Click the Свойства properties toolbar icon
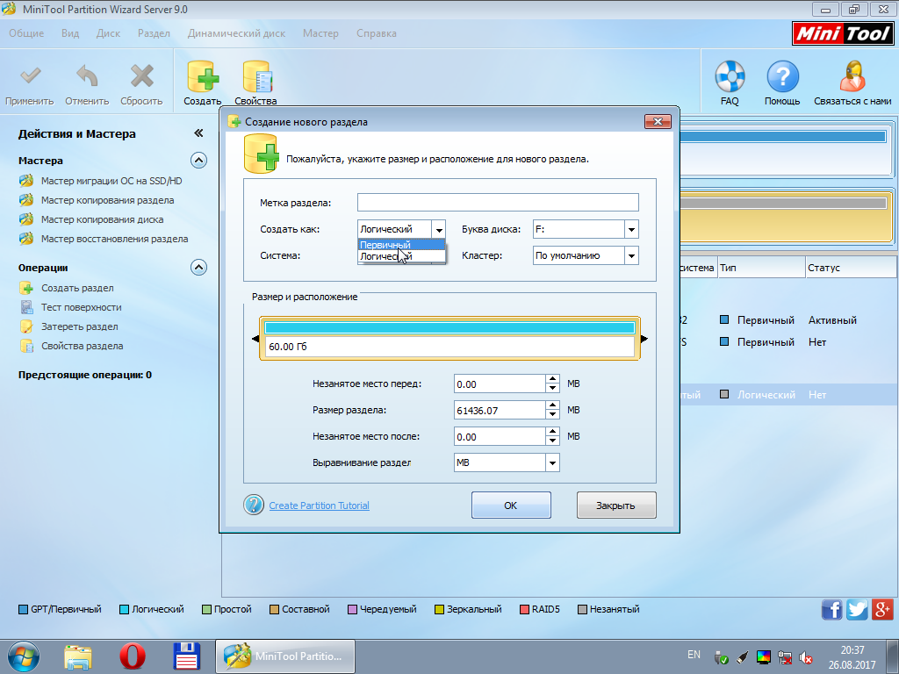899x674 pixels. (256, 76)
